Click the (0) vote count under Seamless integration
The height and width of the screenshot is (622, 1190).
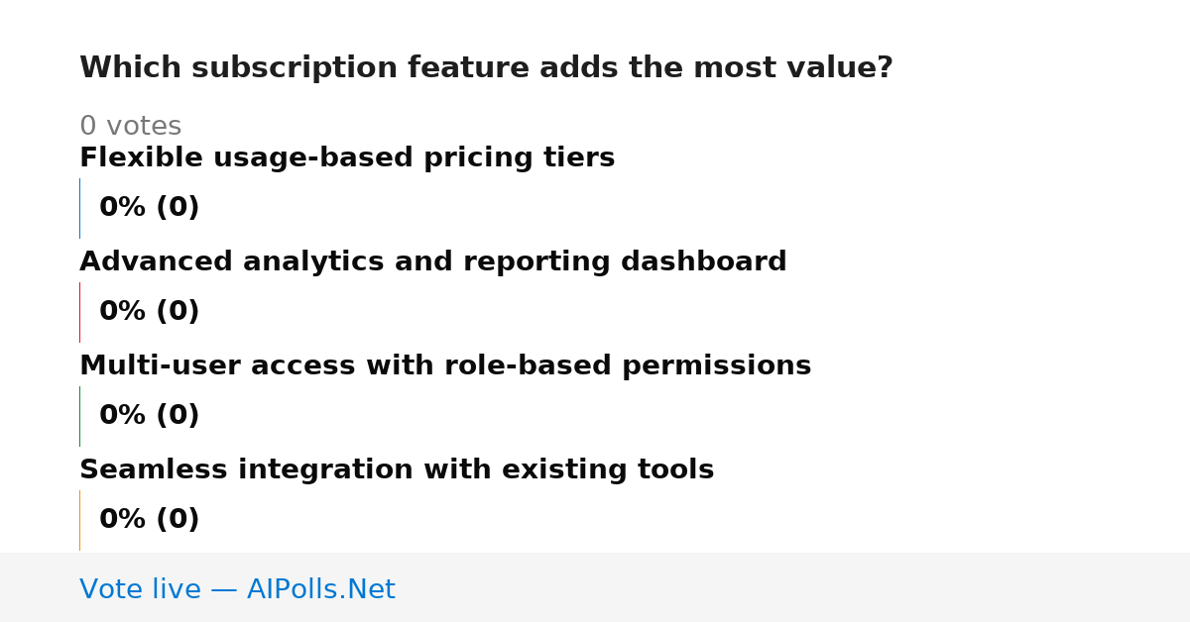click(x=178, y=520)
